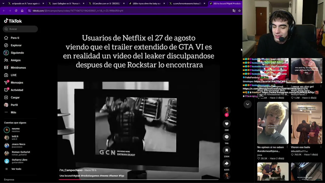The width and height of the screenshot is (325, 183).
Task: Open options for "No opinen si no saben" card
Action: click(x=287, y=147)
